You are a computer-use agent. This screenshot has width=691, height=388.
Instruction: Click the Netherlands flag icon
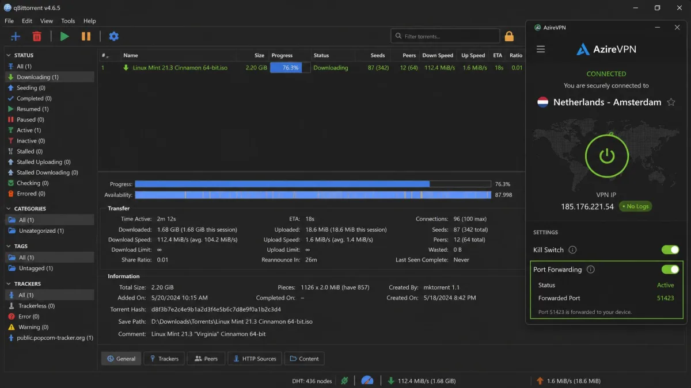(x=542, y=102)
